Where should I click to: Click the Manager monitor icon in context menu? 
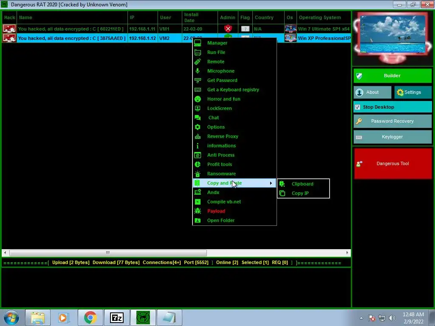pyautogui.click(x=198, y=43)
